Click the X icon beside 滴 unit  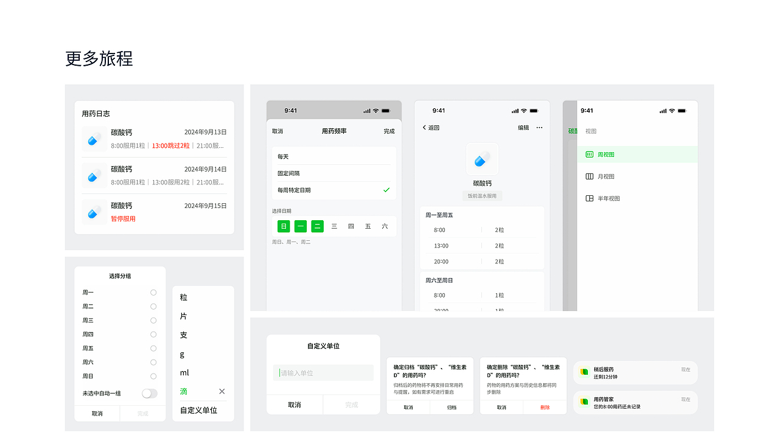pyautogui.click(x=222, y=391)
